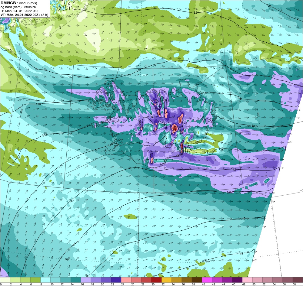Click the 'DMI/IGB' title text
Viewport: 303px width, 286px height.
8,3
